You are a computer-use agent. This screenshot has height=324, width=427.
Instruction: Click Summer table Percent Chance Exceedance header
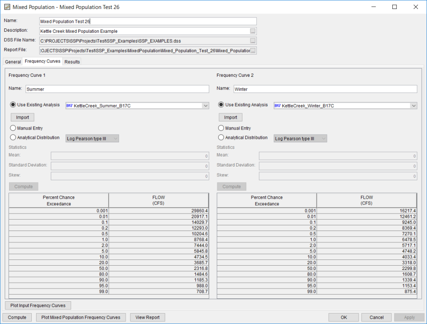(59, 201)
